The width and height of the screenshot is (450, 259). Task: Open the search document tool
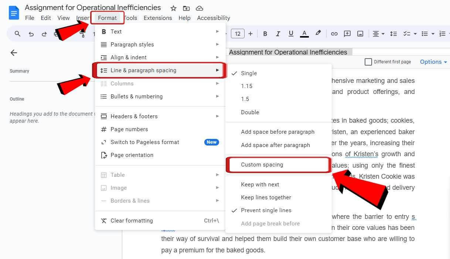pyautogui.click(x=17, y=34)
